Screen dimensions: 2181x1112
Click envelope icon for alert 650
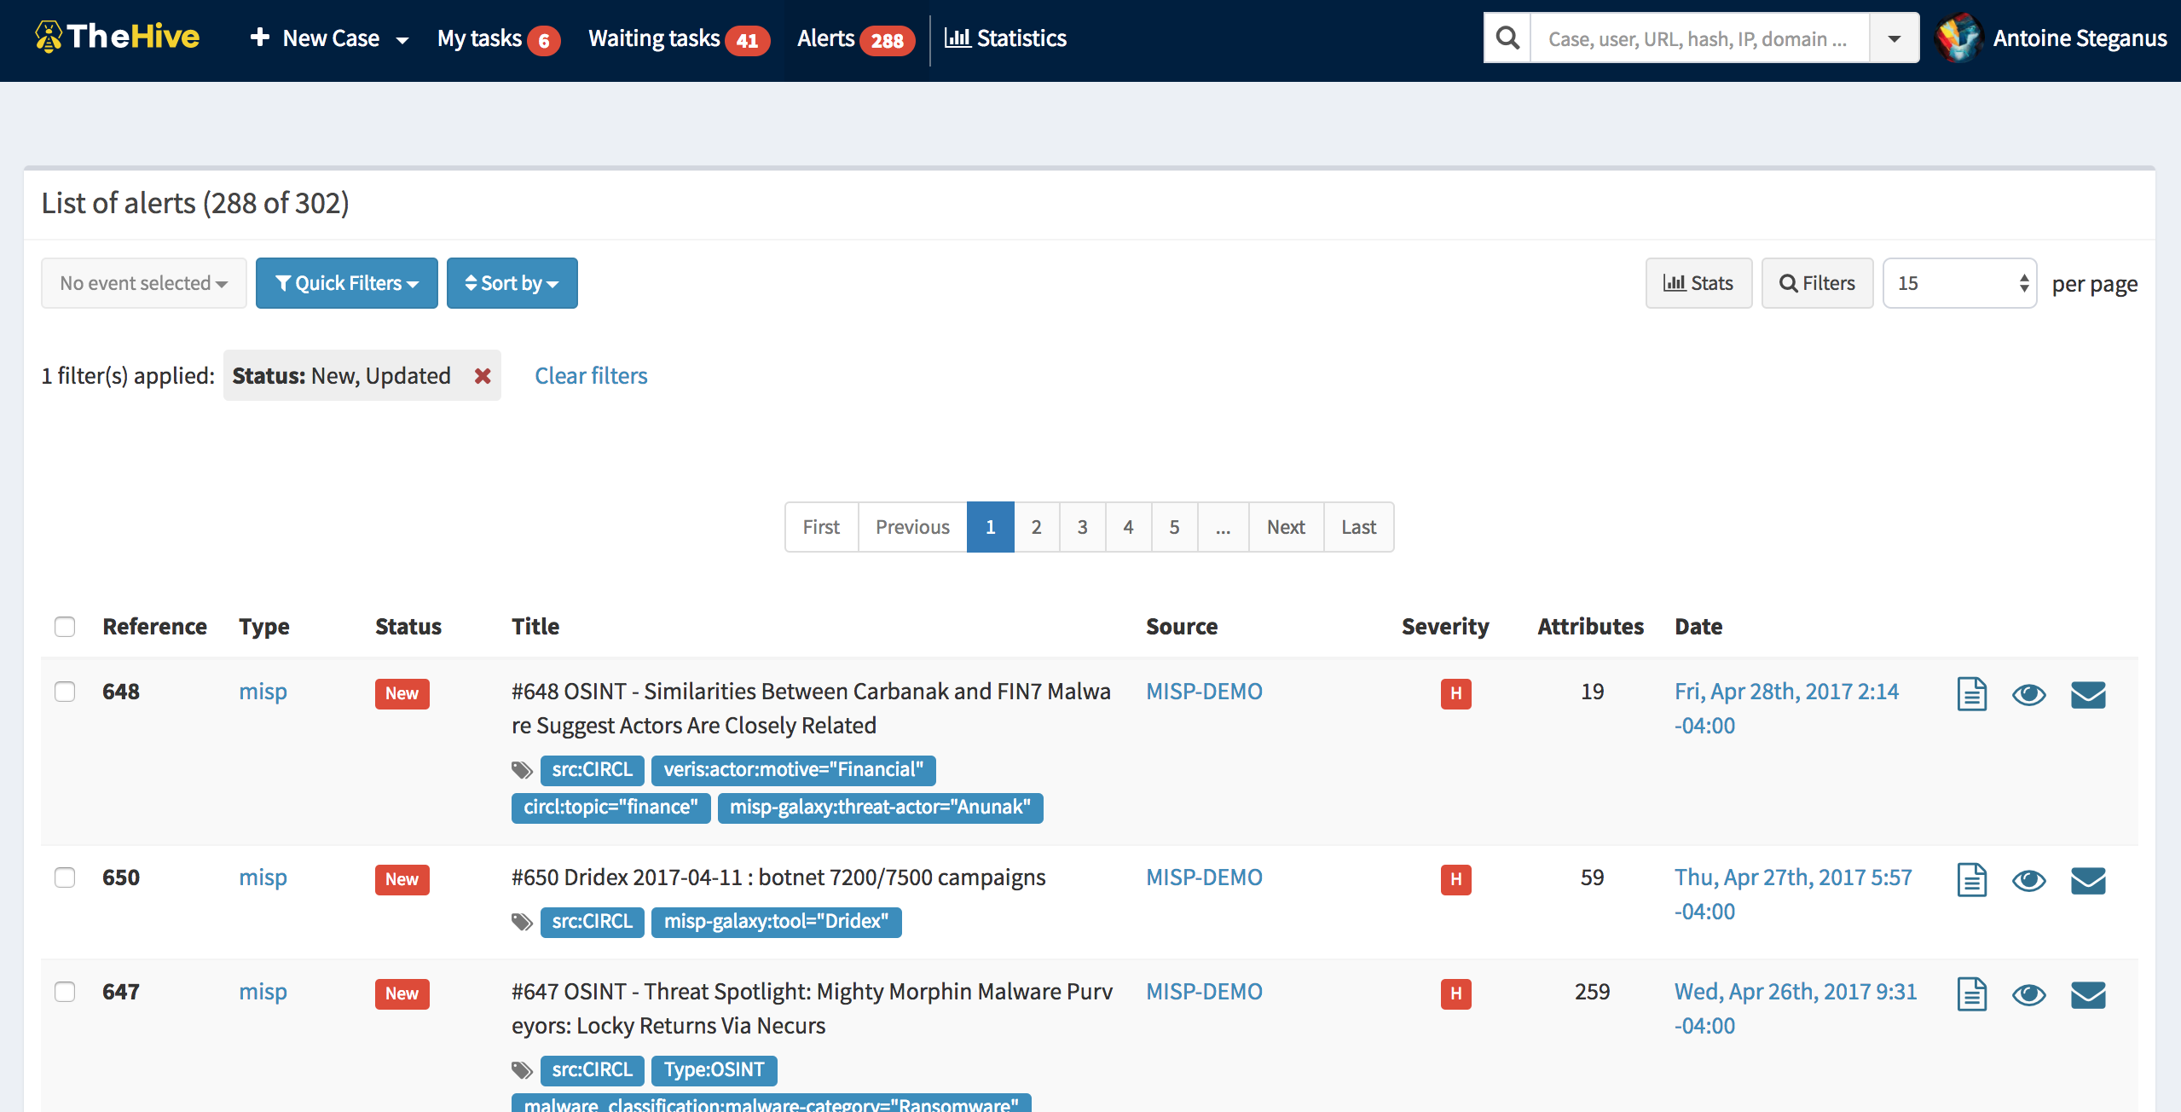point(2088,880)
